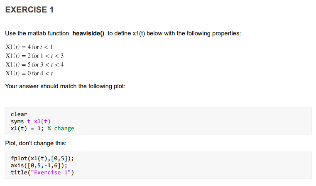Click the value '1' in x1(t) = 1
316x186 pixels.
coord(39,129)
